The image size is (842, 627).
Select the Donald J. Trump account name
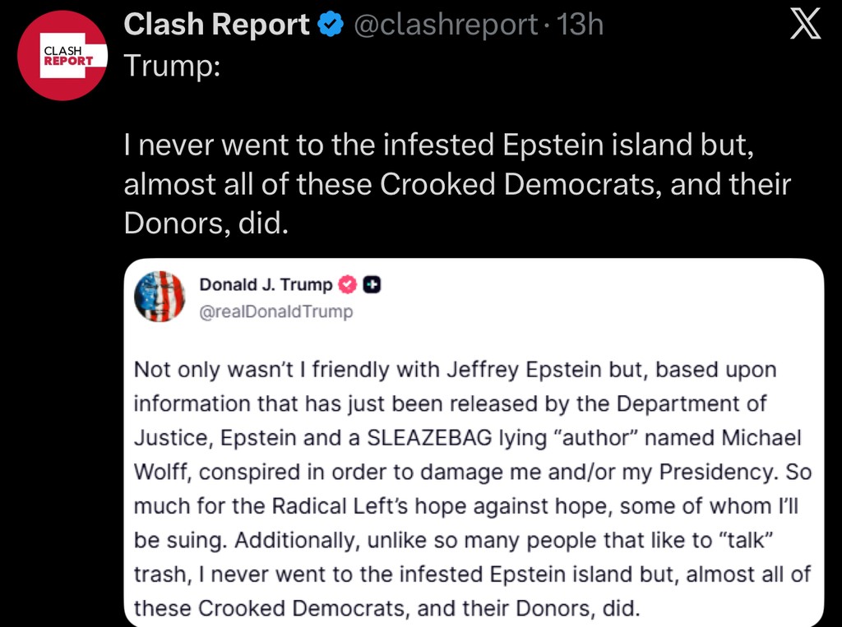266,285
